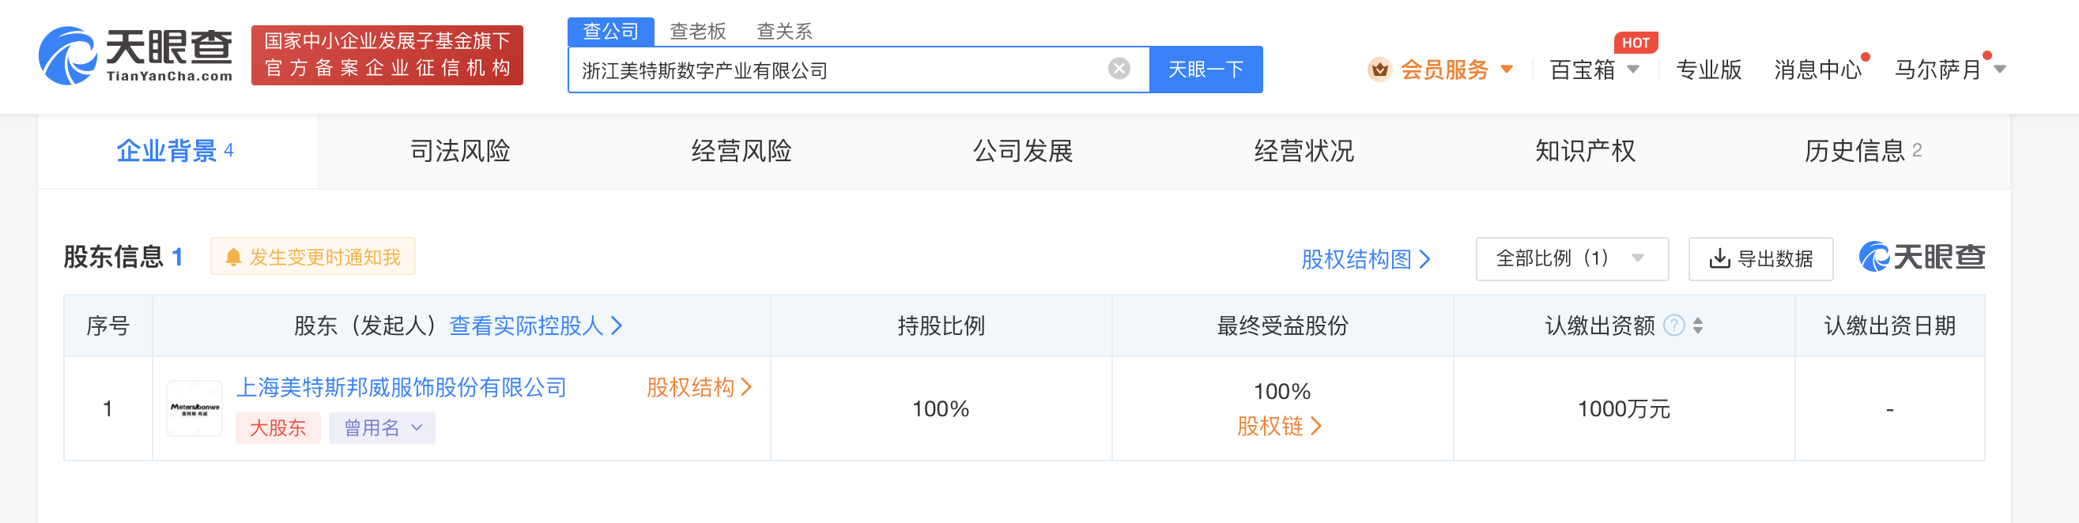This screenshot has height=523, width=2079.
Task: Expand the 曾用名 former names dropdown
Action: point(382,427)
